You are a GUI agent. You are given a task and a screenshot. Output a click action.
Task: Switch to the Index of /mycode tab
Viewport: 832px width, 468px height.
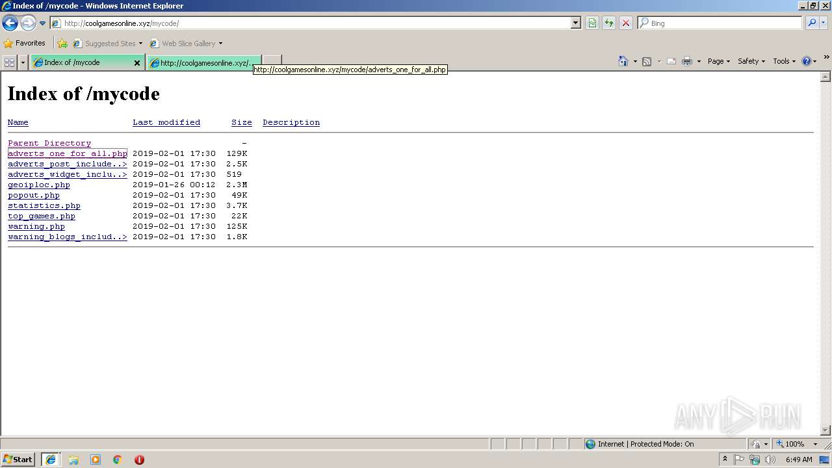[81, 62]
